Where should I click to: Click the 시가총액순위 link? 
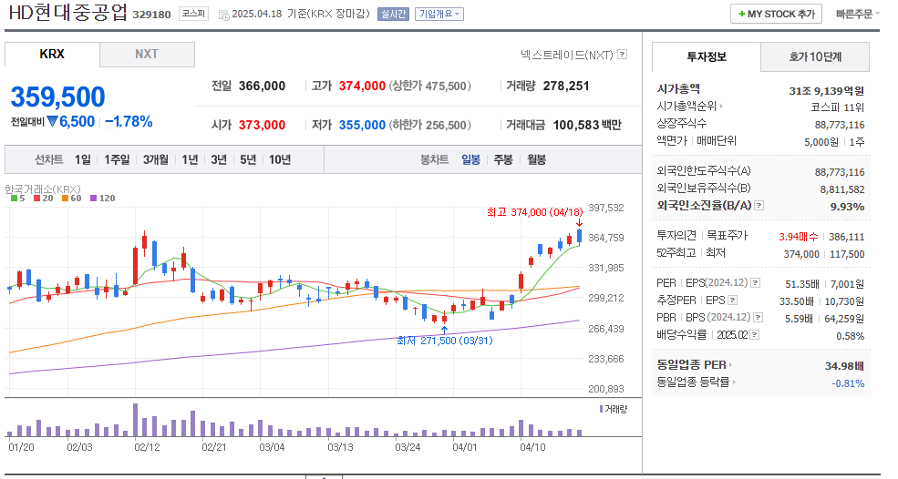[x=686, y=106]
